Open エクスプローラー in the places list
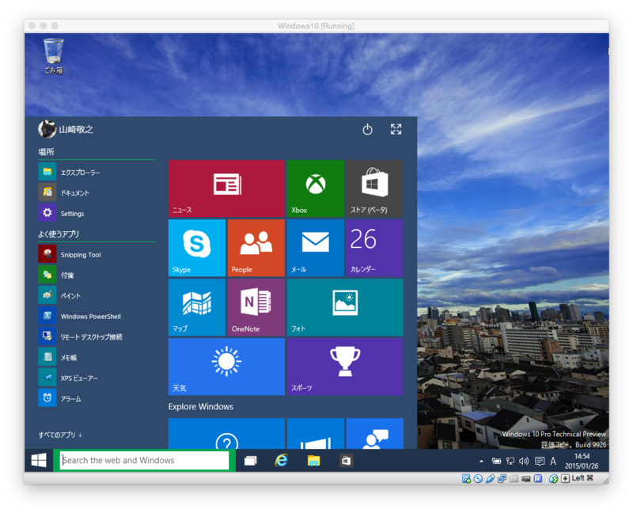Screen dimensions: 633x513 [x=96, y=172]
